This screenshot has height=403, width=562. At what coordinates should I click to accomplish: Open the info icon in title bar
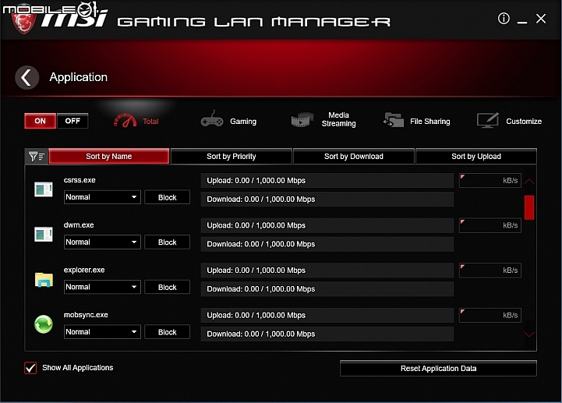pyautogui.click(x=504, y=18)
